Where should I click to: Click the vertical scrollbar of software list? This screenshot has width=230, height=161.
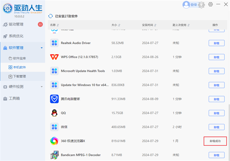click(229, 133)
